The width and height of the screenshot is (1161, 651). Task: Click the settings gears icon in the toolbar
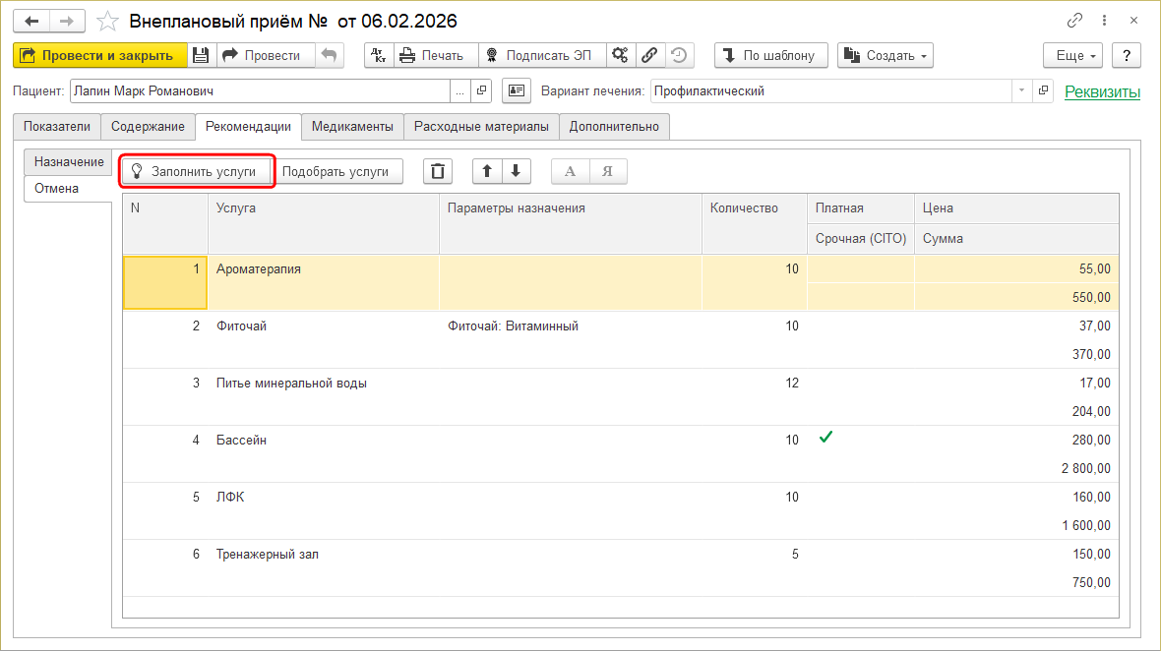point(620,55)
